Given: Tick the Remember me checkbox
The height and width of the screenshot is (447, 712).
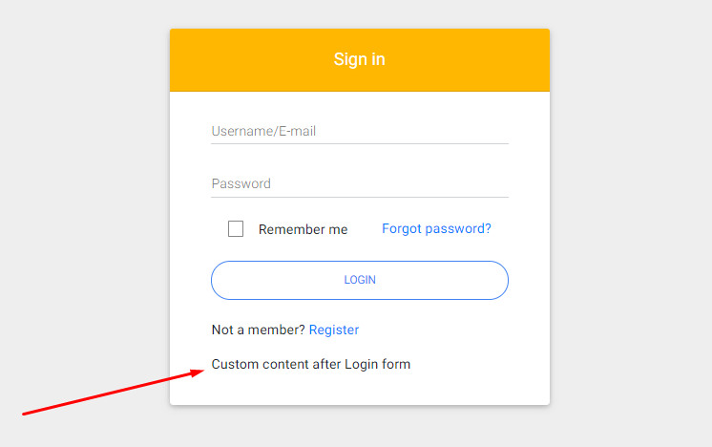Looking at the screenshot, I should tap(236, 229).
